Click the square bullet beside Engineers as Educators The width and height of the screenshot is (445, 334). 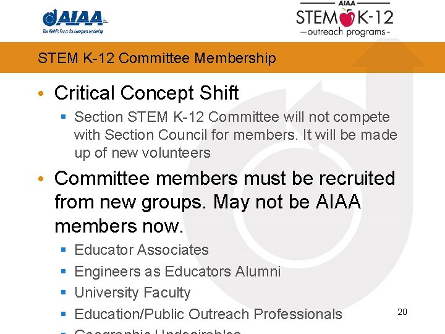pos(64,272)
